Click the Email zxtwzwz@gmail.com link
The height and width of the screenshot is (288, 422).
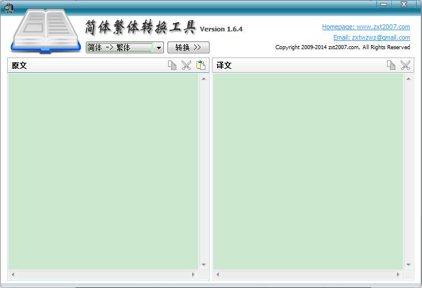click(371, 37)
